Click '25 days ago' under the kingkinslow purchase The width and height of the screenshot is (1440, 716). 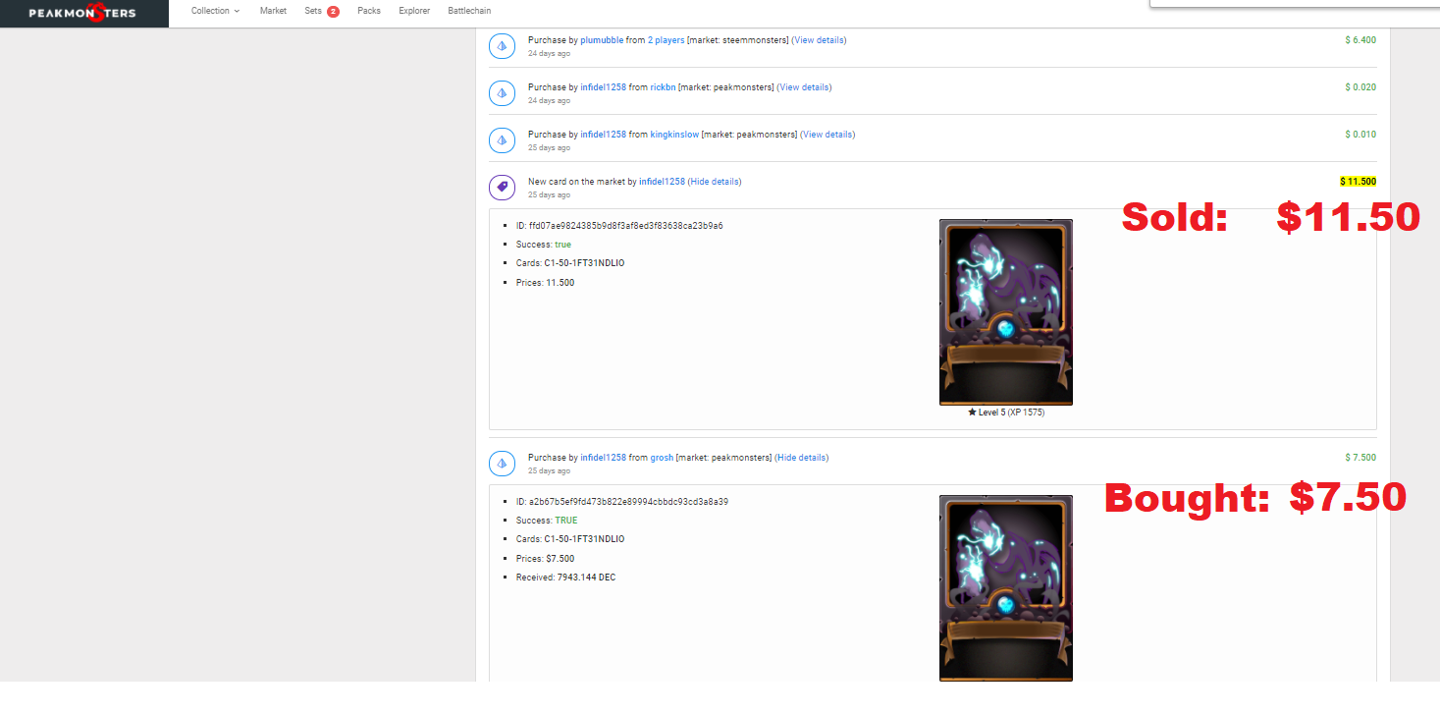coord(547,147)
